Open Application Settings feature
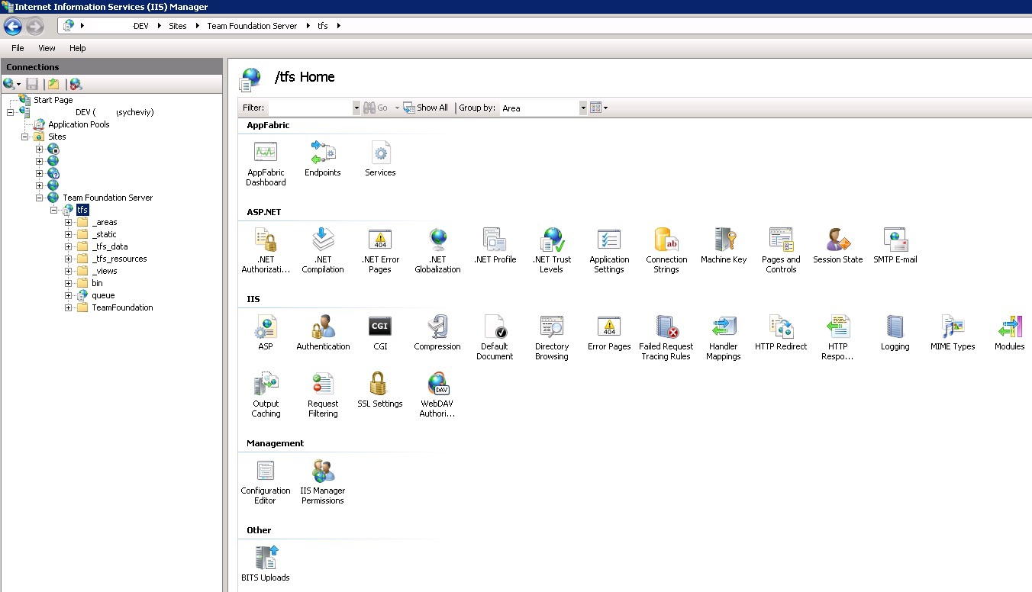 pyautogui.click(x=609, y=250)
